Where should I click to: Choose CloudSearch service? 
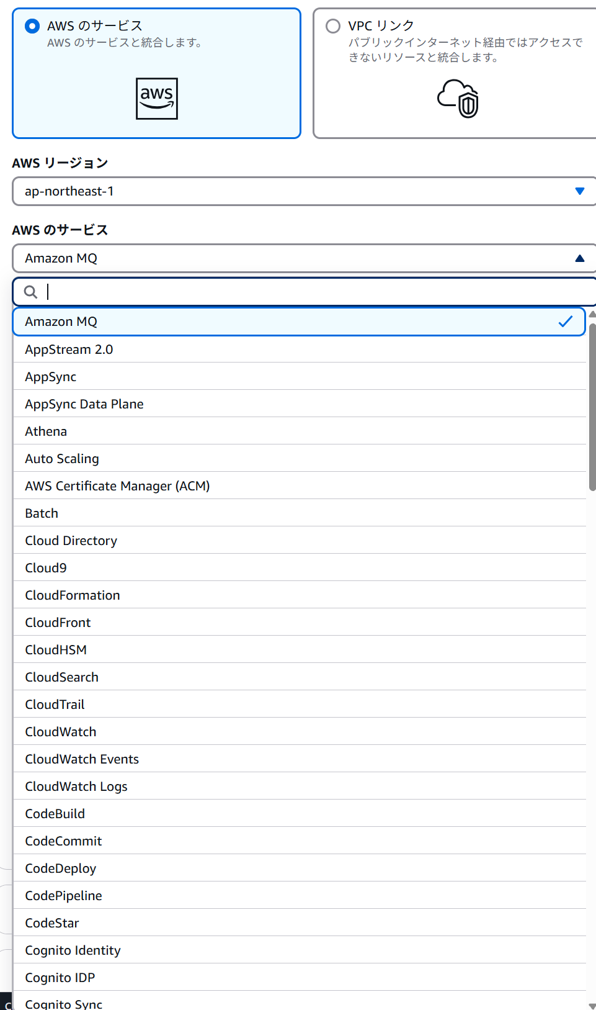click(300, 677)
